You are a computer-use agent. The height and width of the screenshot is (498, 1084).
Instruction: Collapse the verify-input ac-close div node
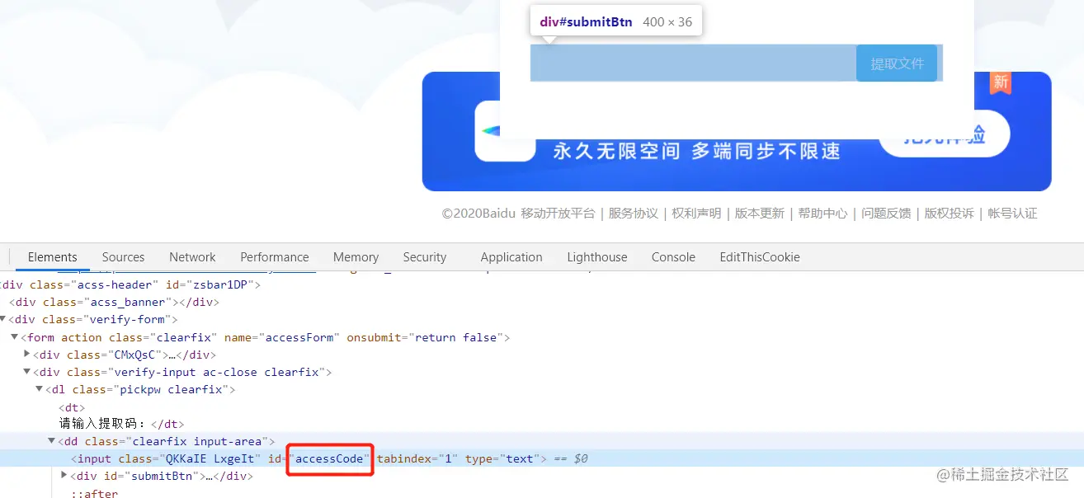click(27, 372)
